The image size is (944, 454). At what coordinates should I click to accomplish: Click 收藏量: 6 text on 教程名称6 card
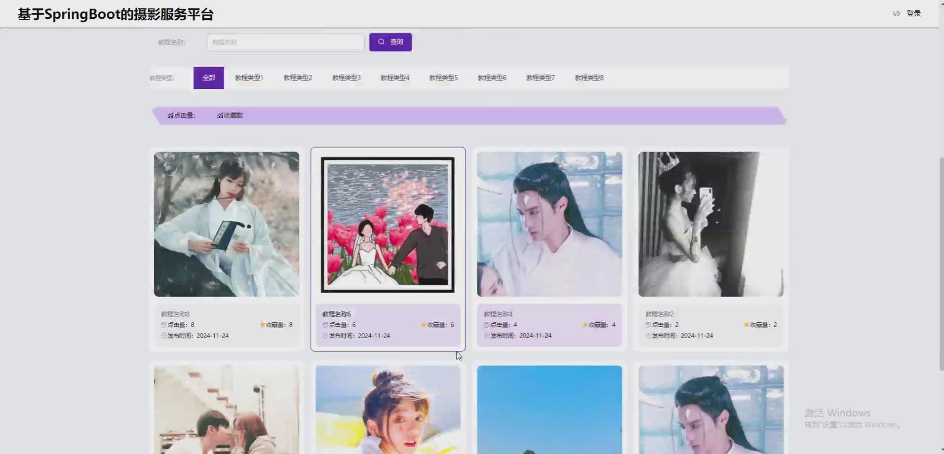tap(440, 325)
